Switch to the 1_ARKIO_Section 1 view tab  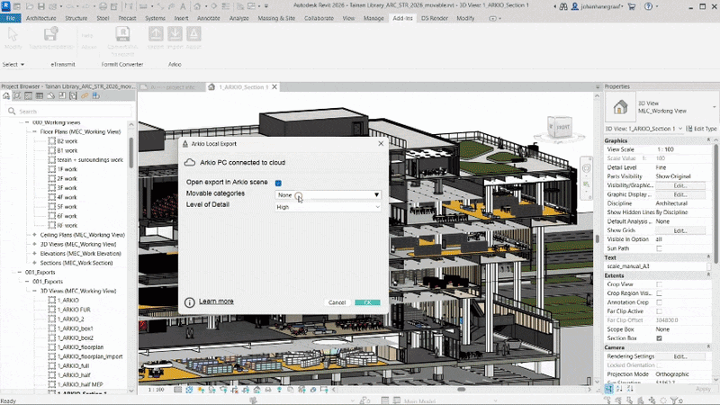243,86
